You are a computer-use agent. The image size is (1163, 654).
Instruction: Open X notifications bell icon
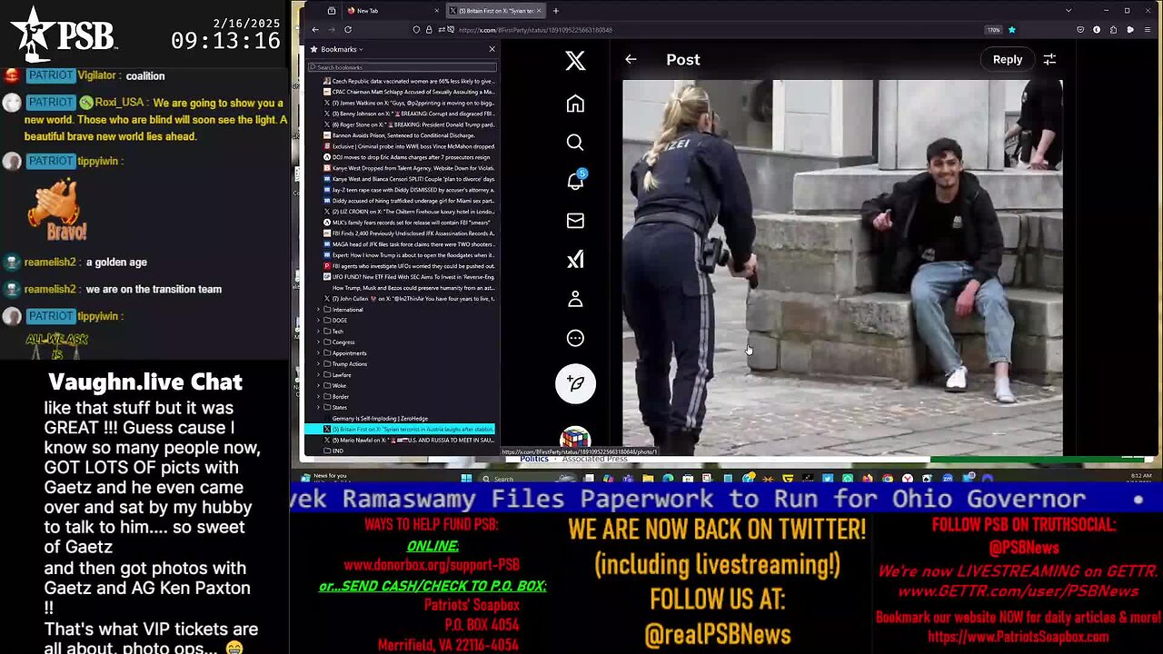coord(575,181)
